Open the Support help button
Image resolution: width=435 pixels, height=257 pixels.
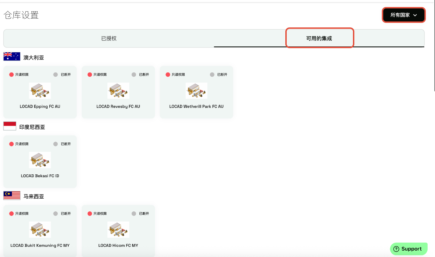point(409,249)
